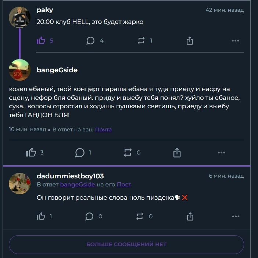Comment on dadummiestboy103's reply
This screenshot has height=258, width=258.
click(x=89, y=217)
